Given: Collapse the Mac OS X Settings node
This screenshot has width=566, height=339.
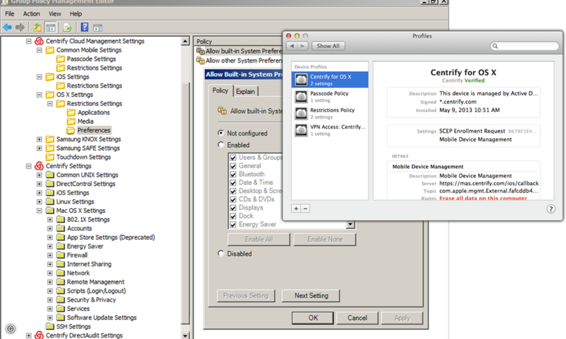Looking at the screenshot, I should 40,210.
